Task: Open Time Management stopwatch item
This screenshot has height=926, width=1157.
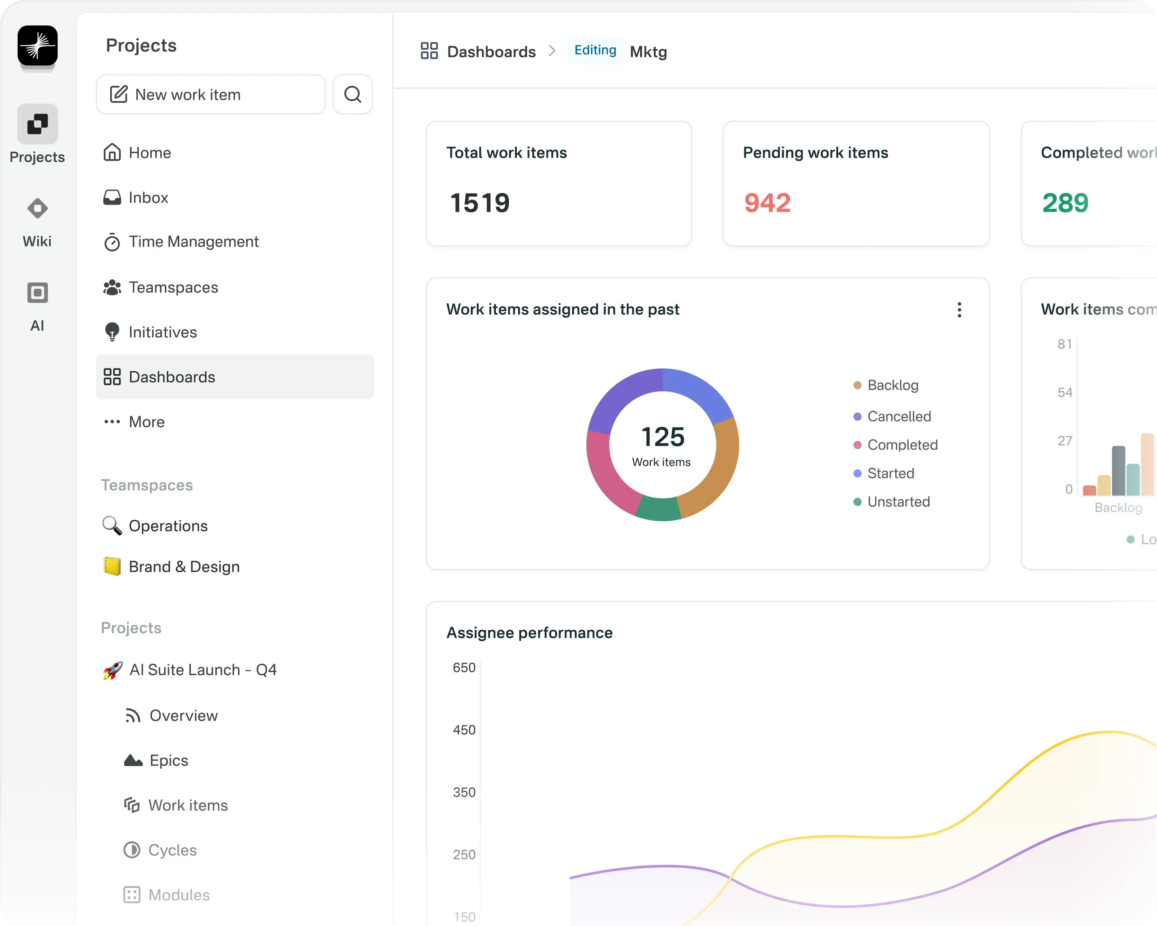Action: point(193,242)
